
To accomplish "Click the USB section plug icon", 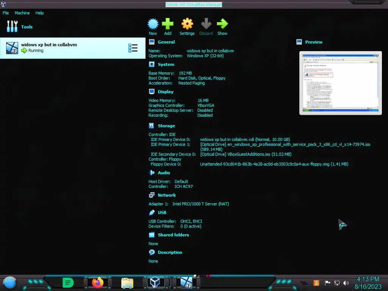I will click(152, 213).
